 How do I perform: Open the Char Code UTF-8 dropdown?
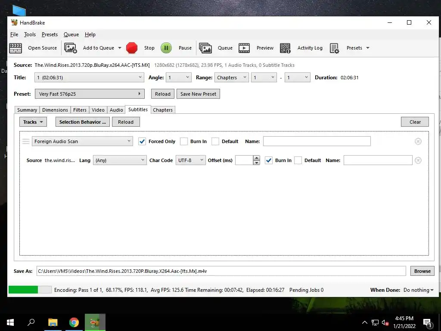click(191, 160)
